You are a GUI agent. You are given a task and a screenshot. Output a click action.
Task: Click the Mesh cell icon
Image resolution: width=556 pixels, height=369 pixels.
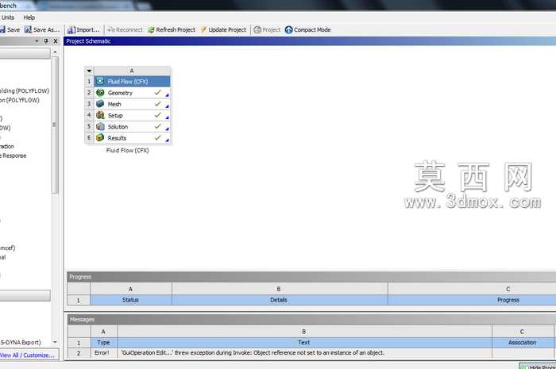(x=100, y=104)
